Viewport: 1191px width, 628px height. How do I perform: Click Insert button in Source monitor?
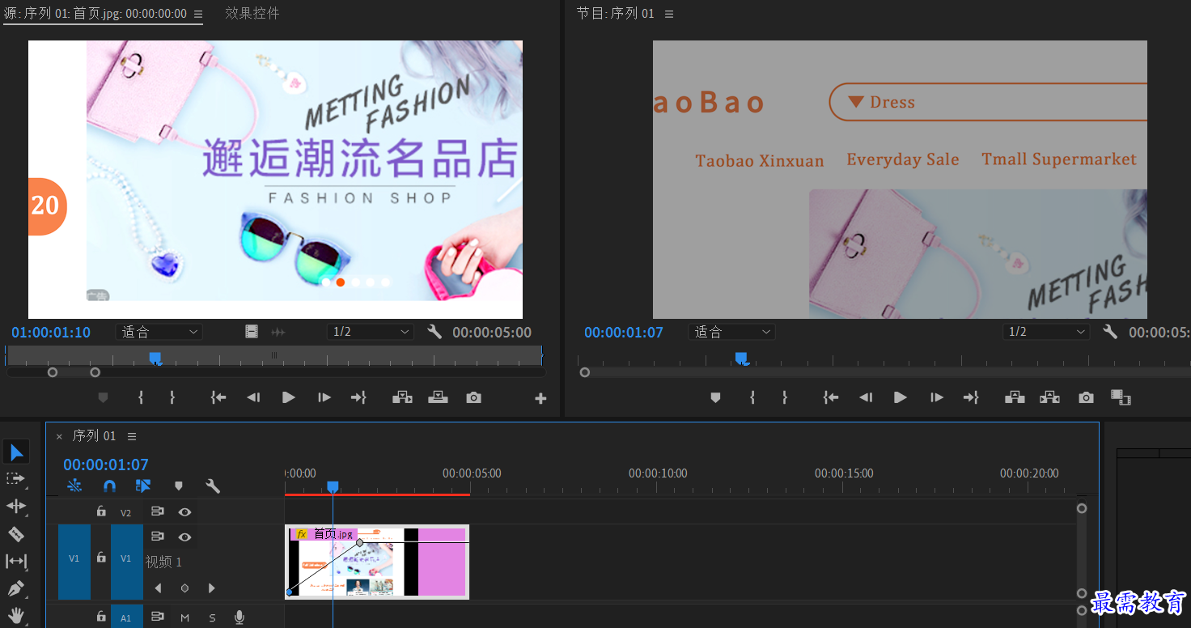(402, 397)
